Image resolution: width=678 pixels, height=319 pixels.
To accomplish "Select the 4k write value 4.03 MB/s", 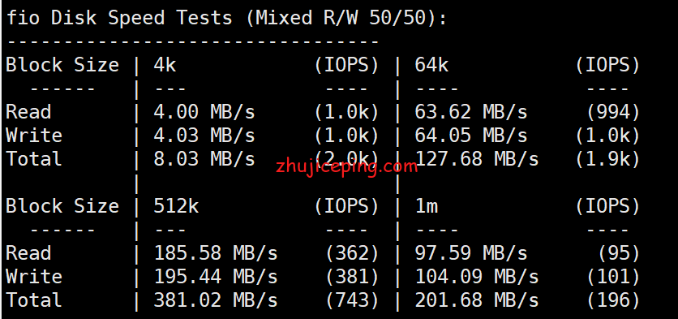I will 204,136.
